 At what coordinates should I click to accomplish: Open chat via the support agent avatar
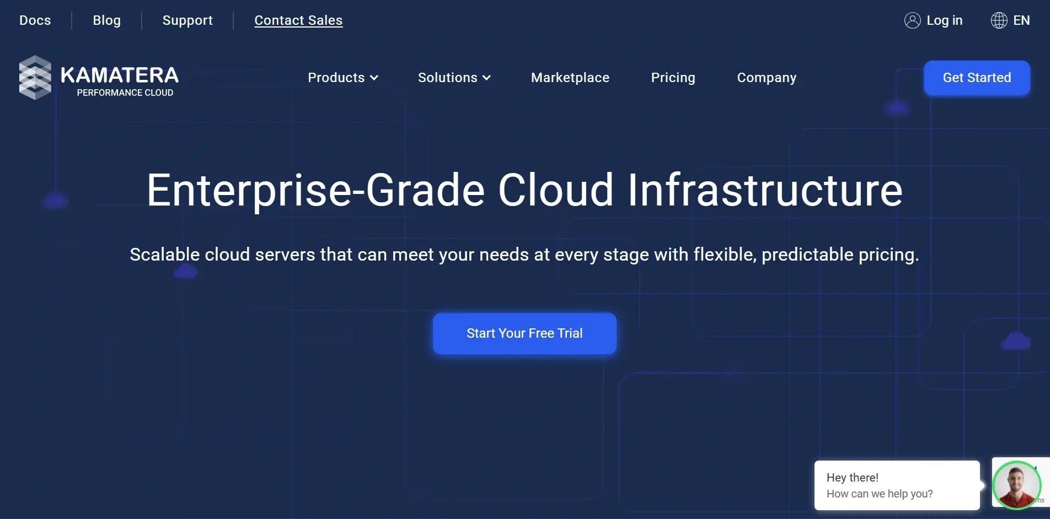(x=1016, y=485)
